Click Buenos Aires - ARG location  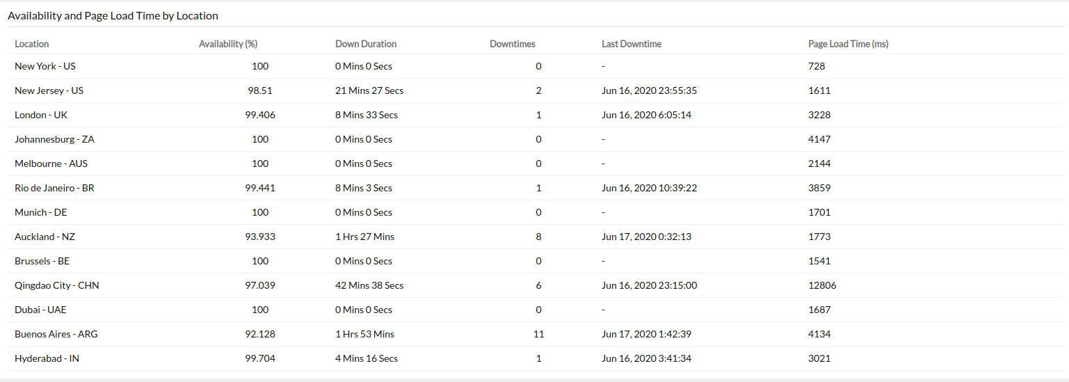(x=56, y=334)
